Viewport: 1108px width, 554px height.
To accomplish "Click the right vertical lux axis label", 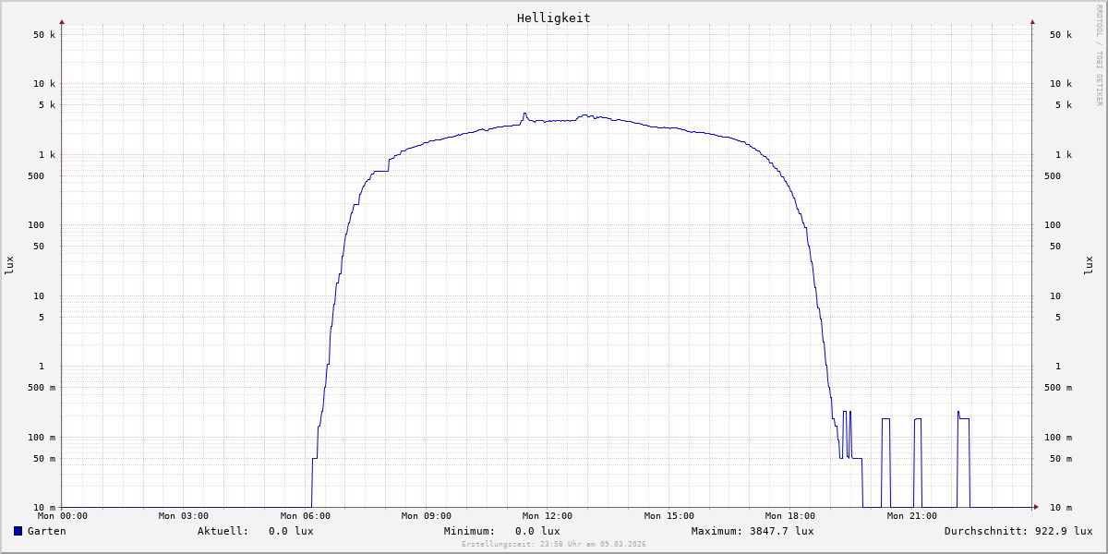I will (x=1089, y=265).
